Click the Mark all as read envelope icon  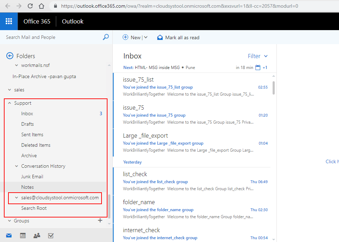tap(160, 37)
